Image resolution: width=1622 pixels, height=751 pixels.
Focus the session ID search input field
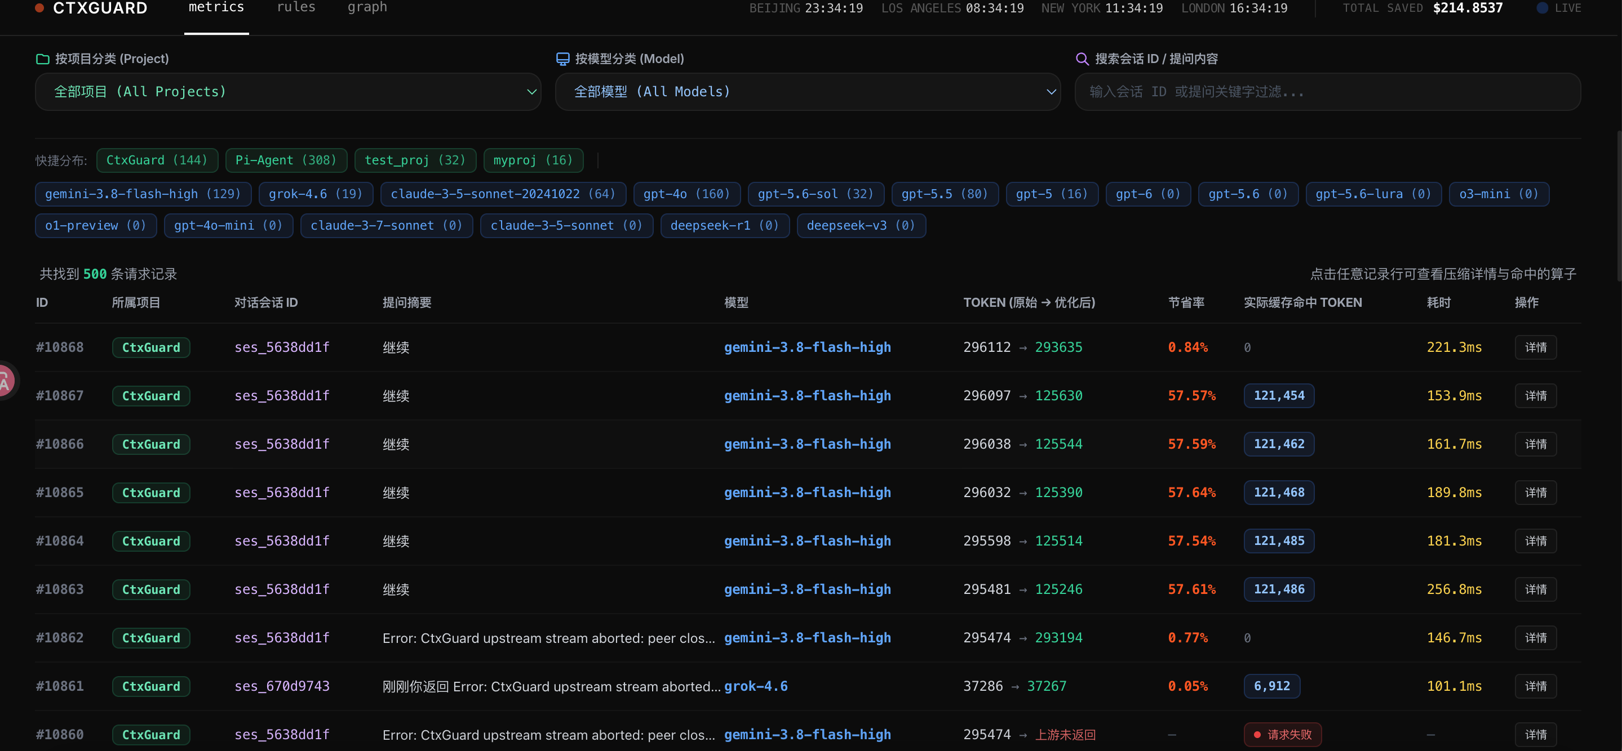click(1327, 92)
